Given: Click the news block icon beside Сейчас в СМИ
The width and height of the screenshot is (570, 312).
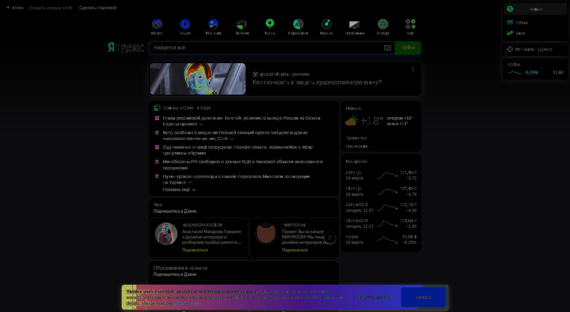Looking at the screenshot, I should tap(157, 108).
